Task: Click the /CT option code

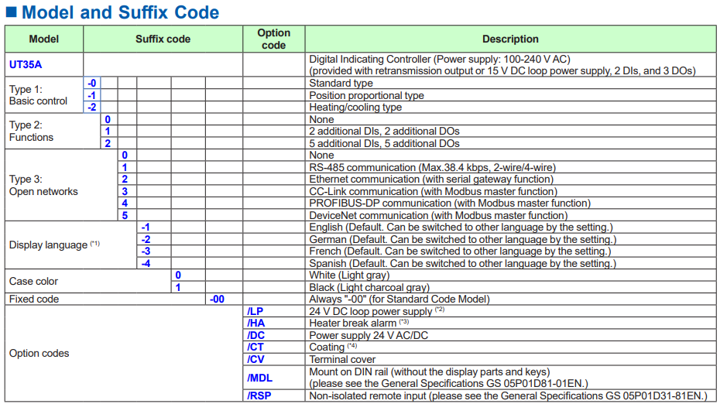Action: coord(255,347)
